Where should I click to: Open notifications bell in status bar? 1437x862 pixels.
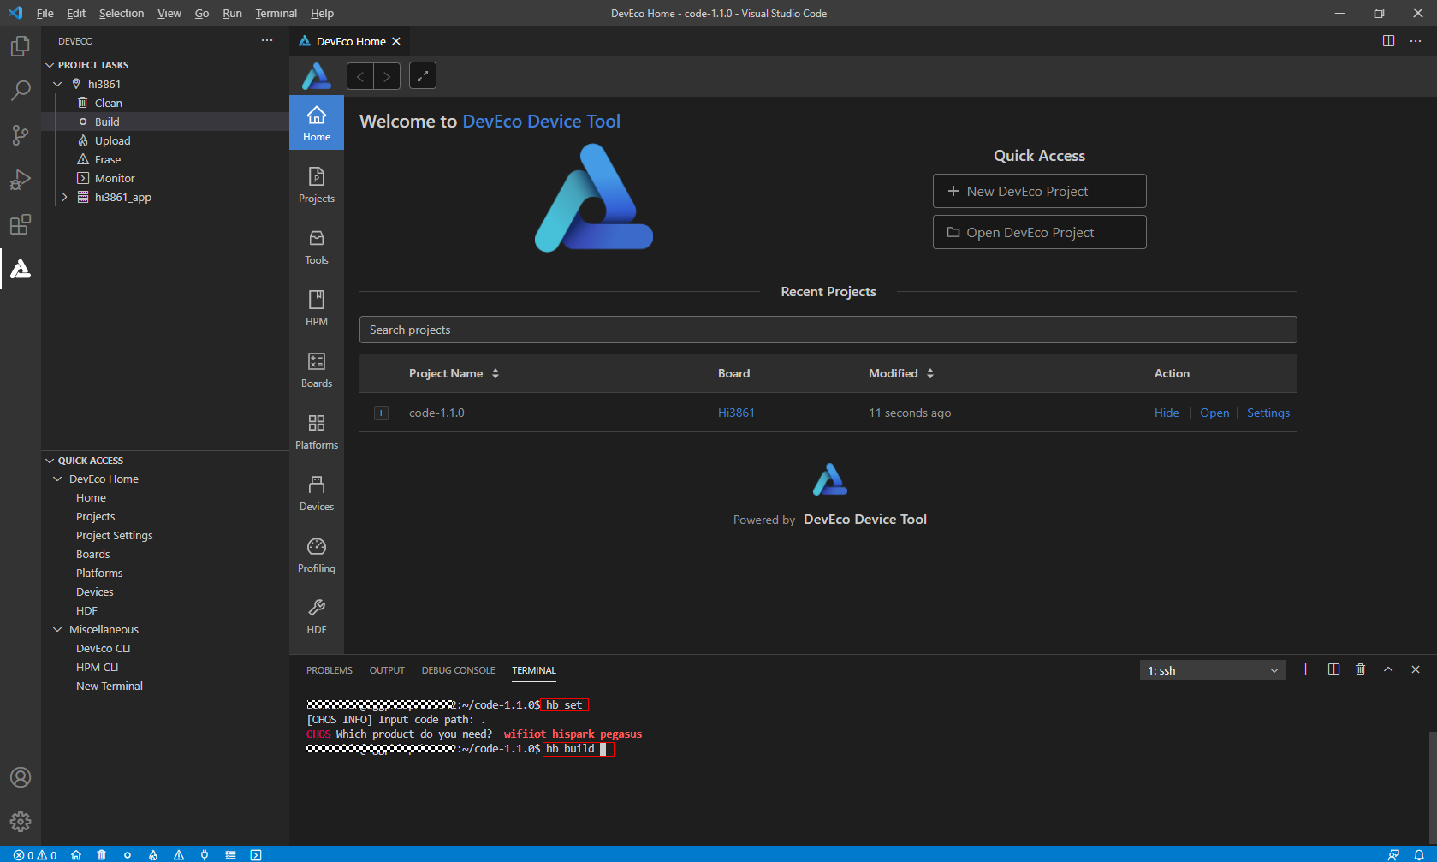click(1419, 854)
